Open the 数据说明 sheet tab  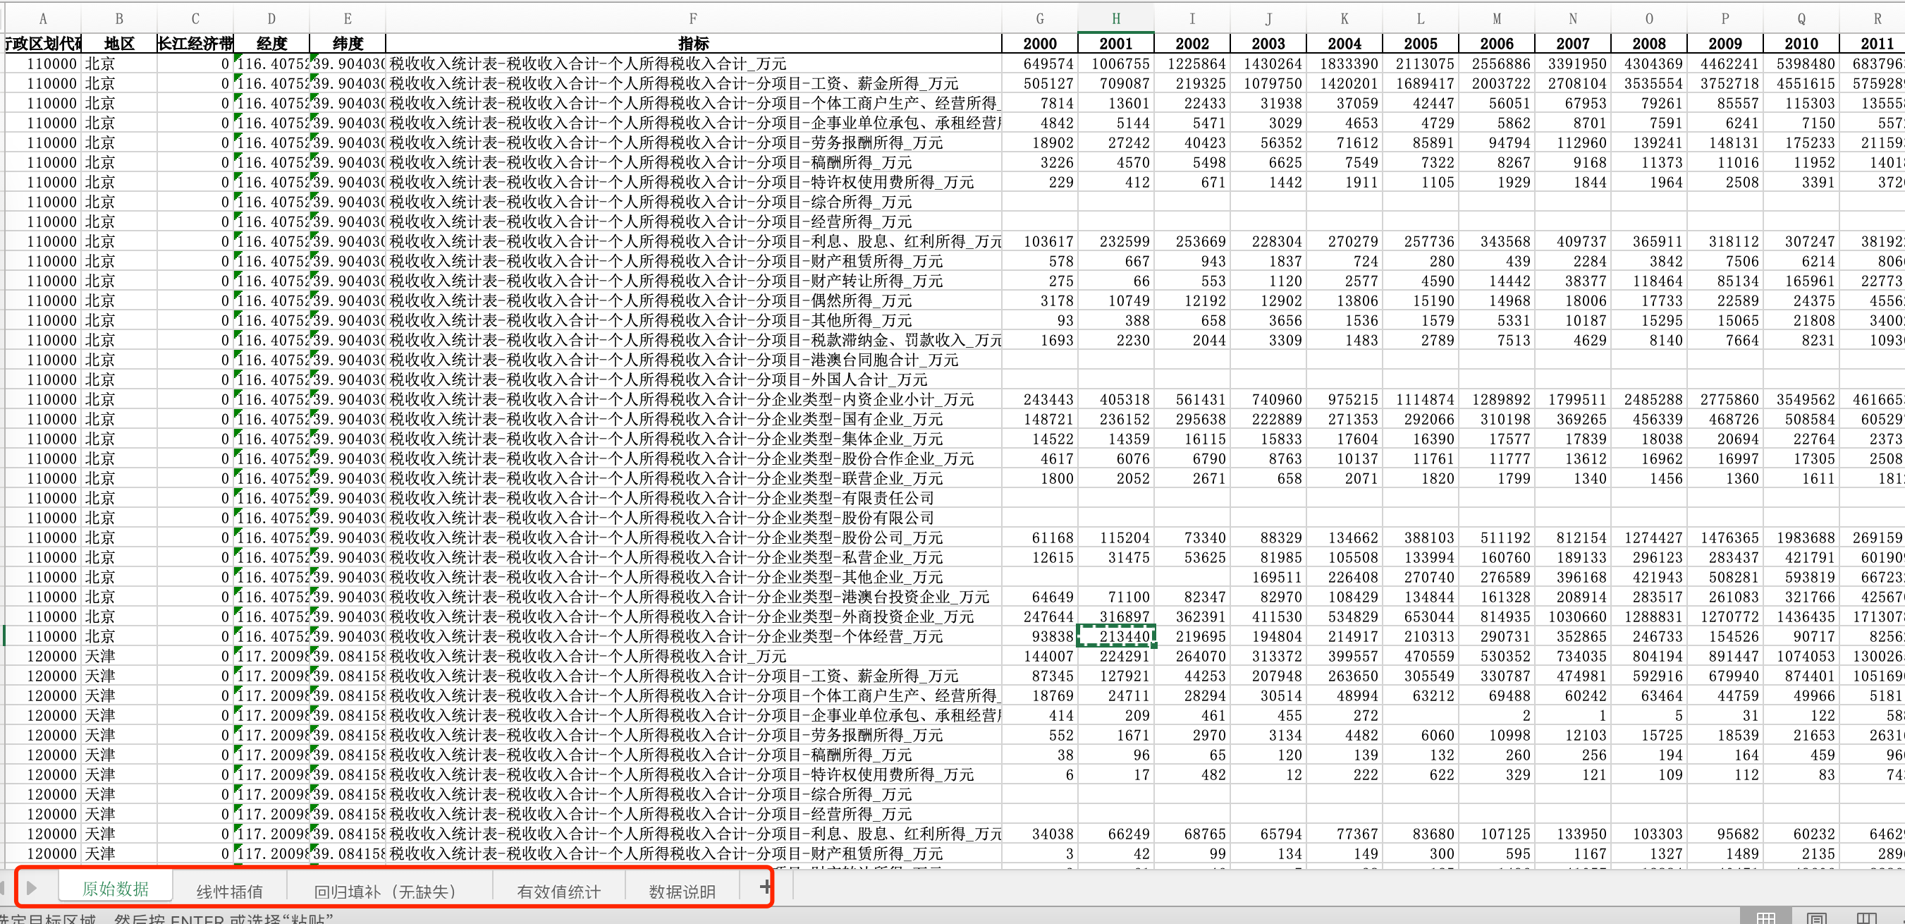point(682,892)
